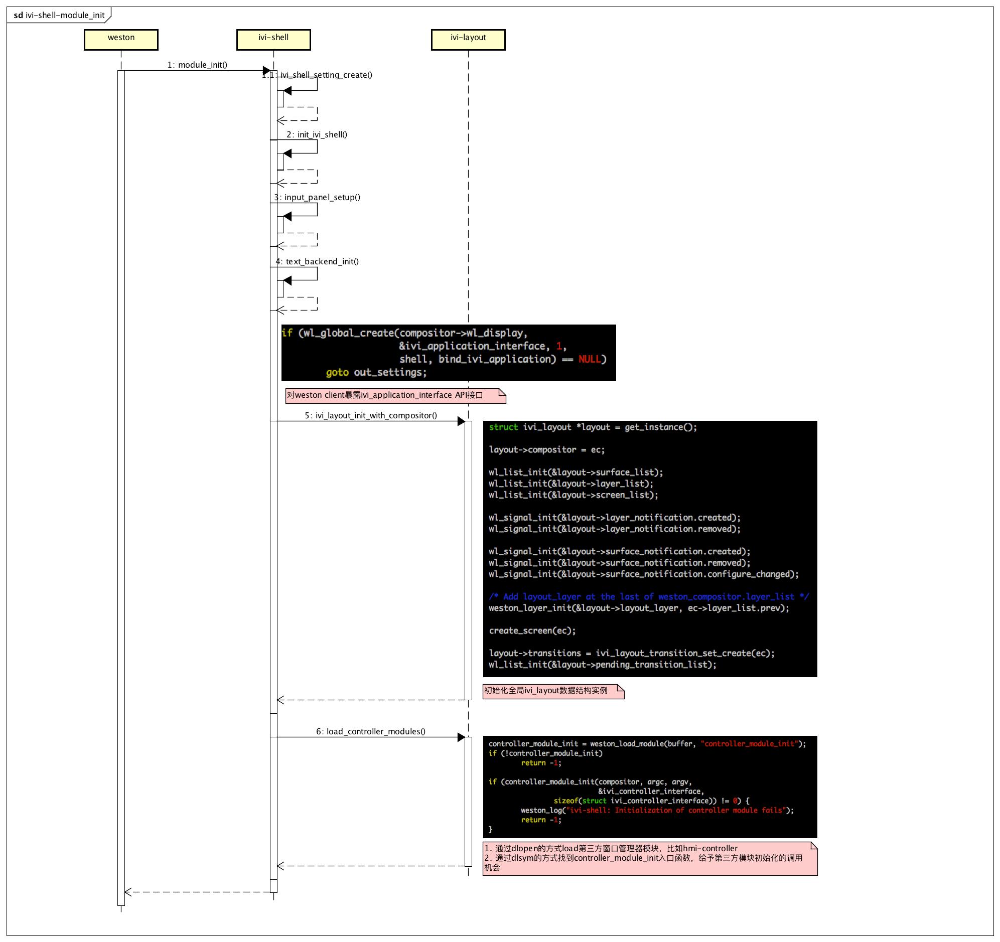Screen dimensions: 1000x942
Task: Click the pink dlopen/dlsym explanation note
Action: click(649, 859)
